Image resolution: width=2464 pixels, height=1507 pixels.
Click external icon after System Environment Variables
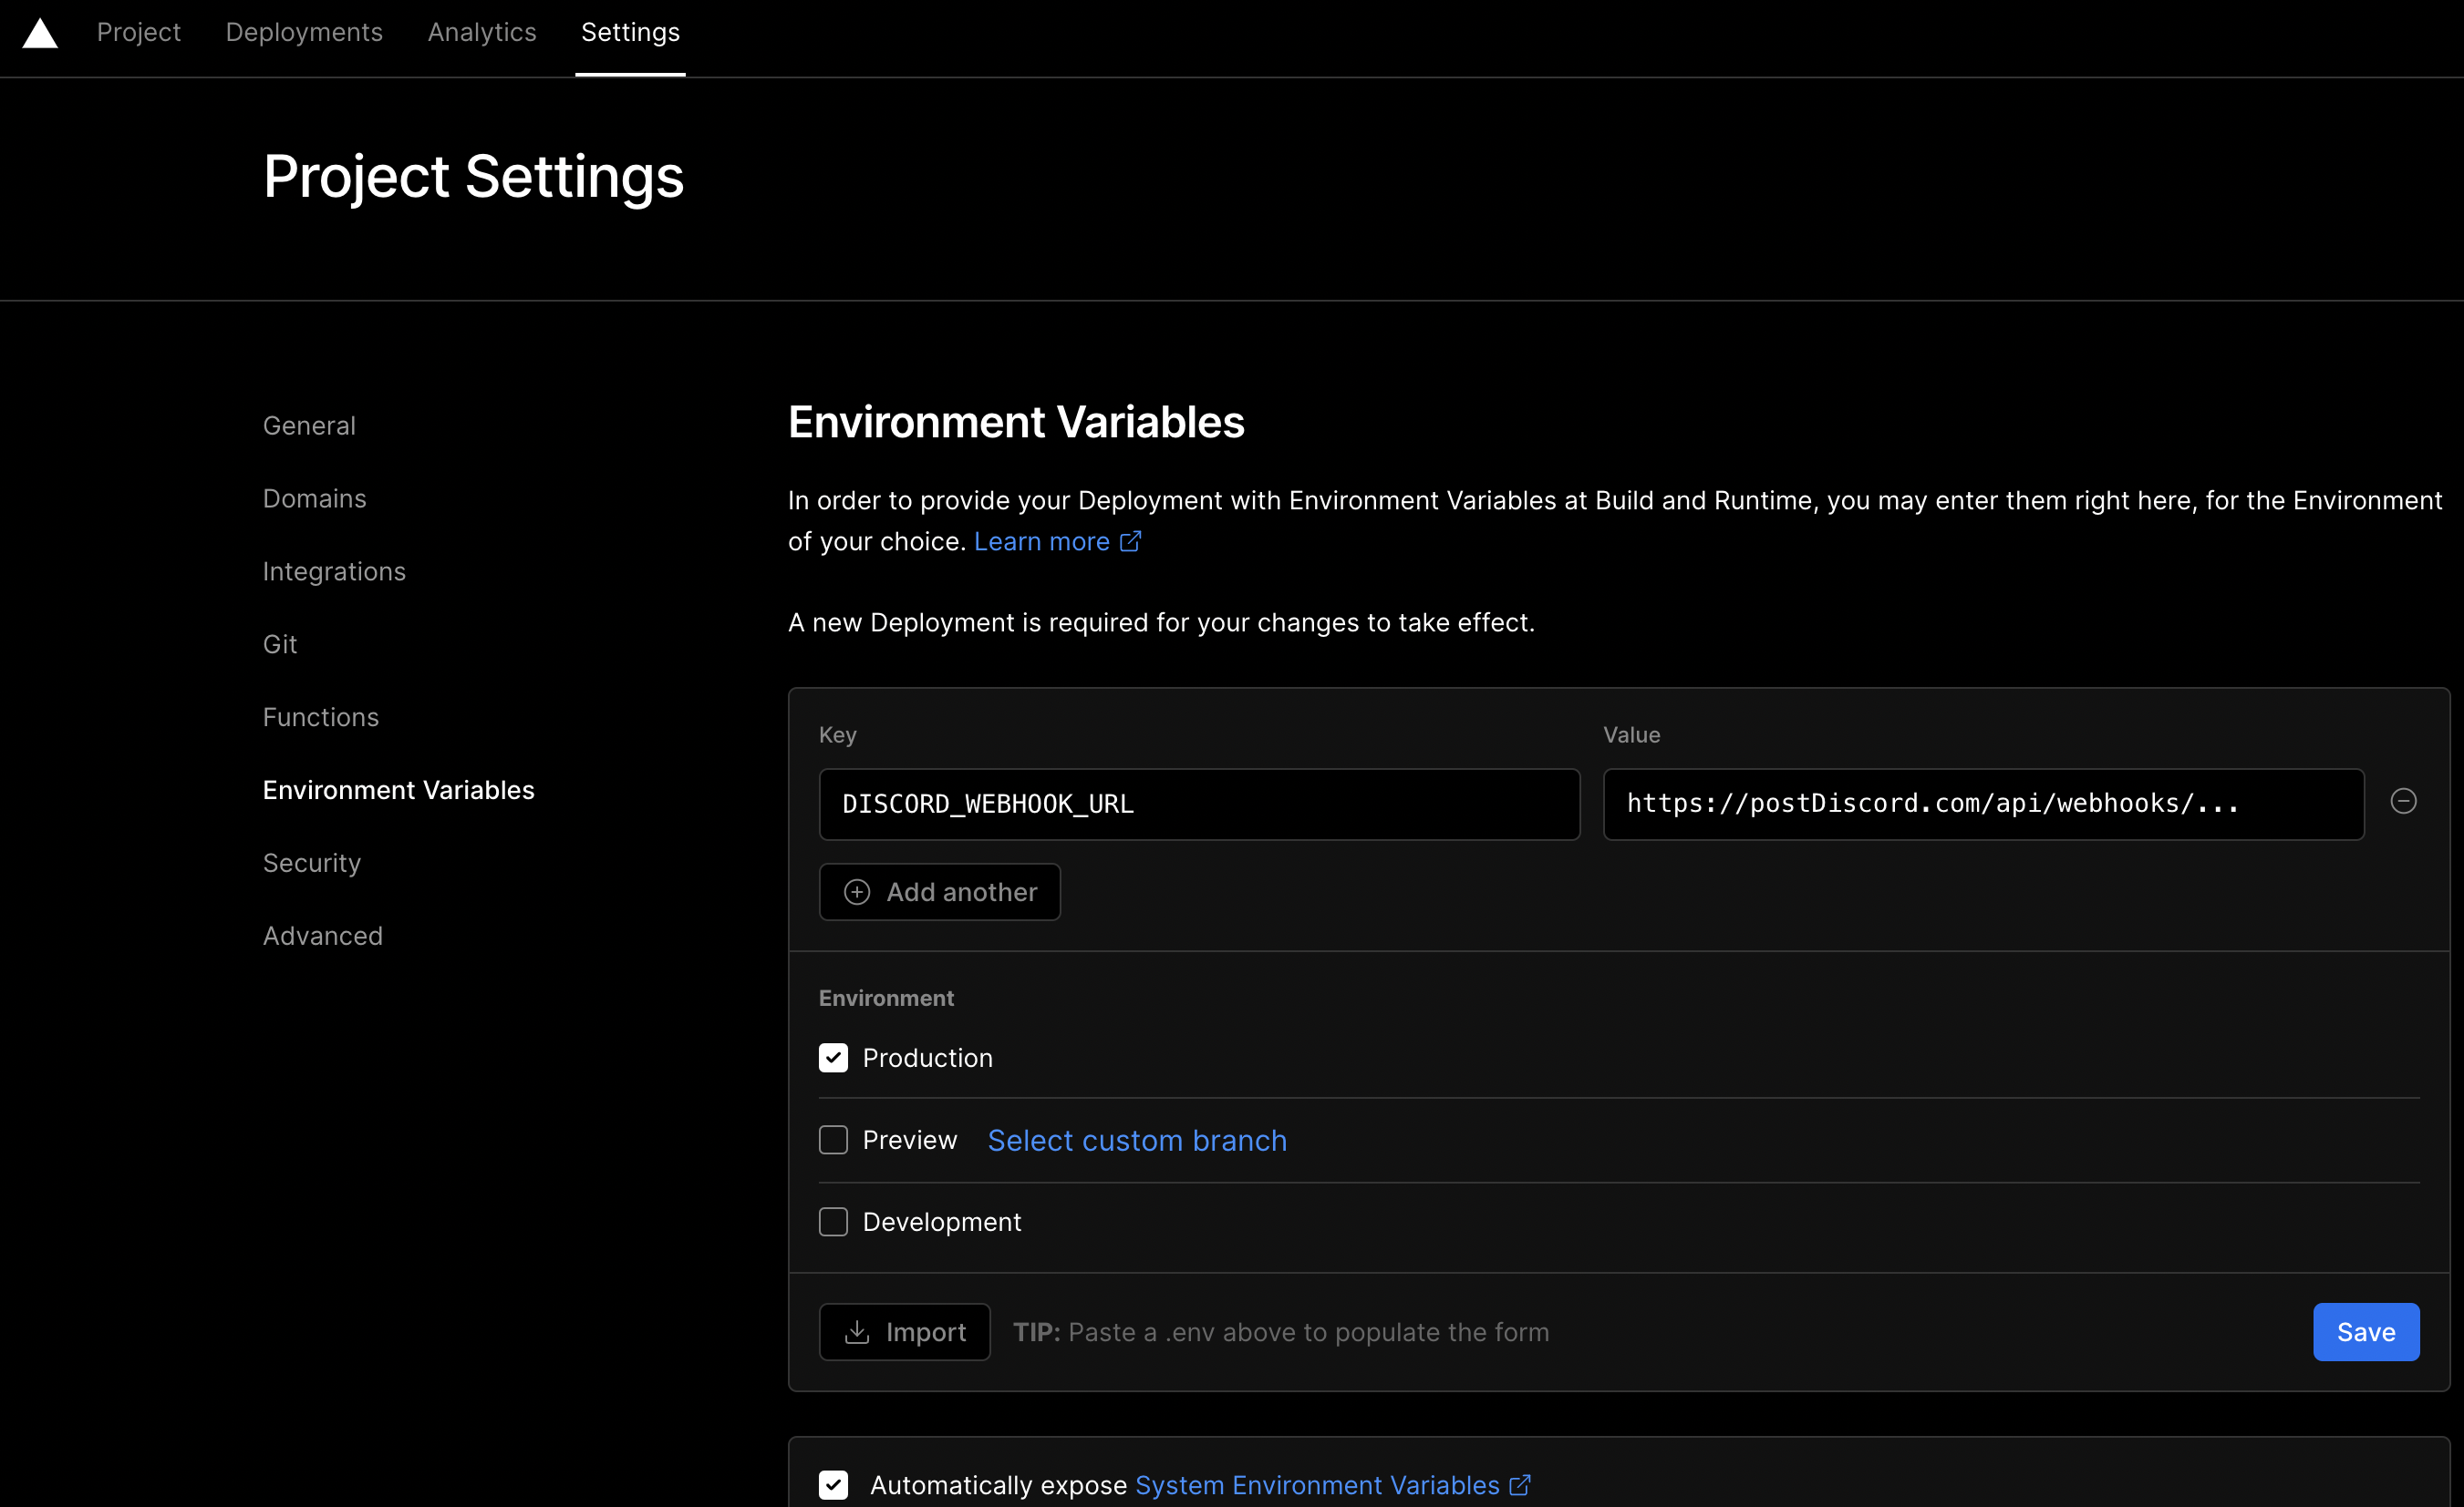pos(1519,1485)
